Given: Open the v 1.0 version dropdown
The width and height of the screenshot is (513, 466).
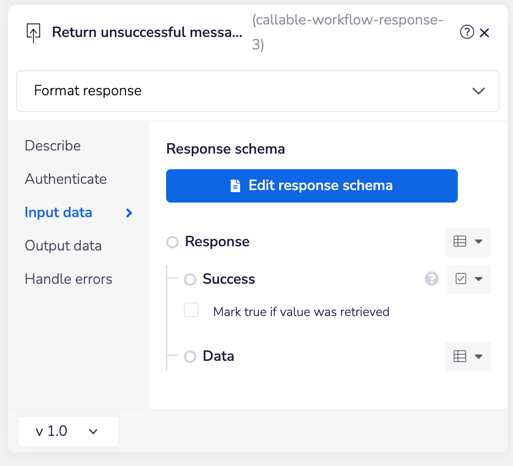Looking at the screenshot, I should pos(68,431).
